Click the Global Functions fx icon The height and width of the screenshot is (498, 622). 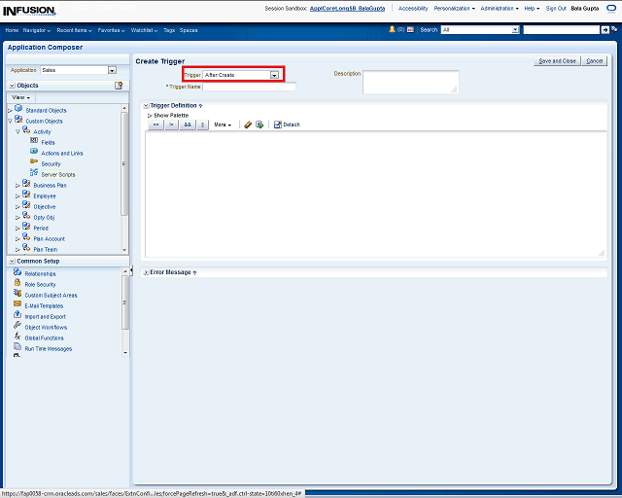point(17,336)
